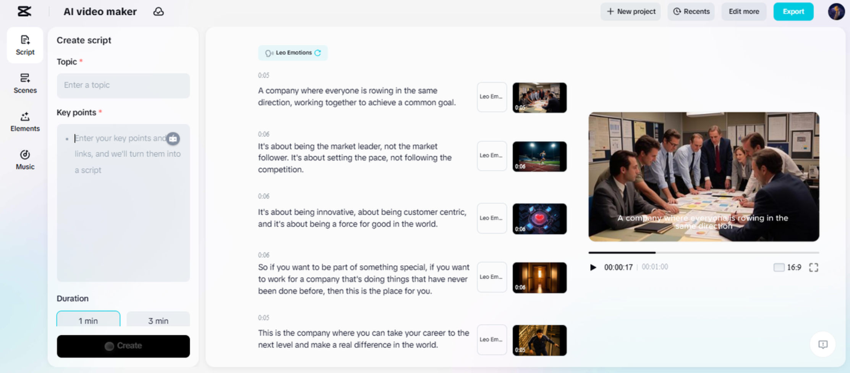Select the 1 min duration option
This screenshot has height=373, width=850.
(x=88, y=320)
